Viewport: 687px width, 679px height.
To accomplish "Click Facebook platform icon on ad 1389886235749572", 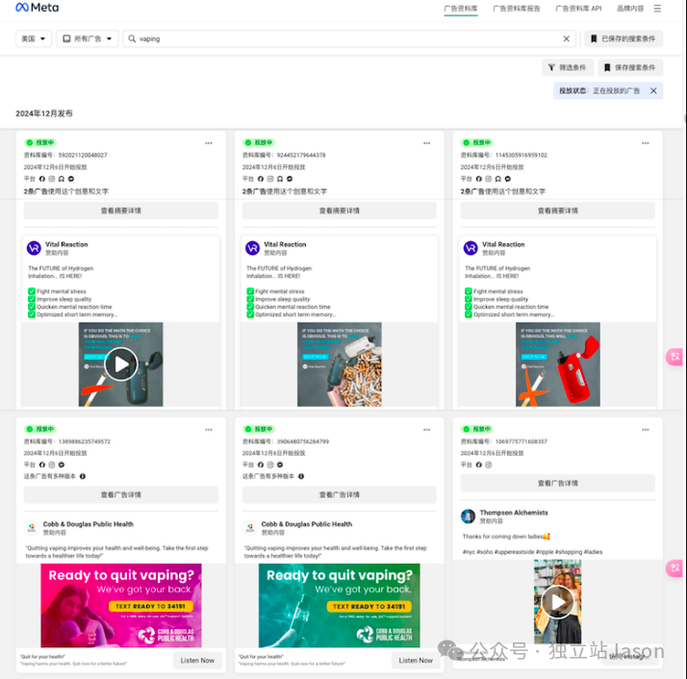I will 42,465.
